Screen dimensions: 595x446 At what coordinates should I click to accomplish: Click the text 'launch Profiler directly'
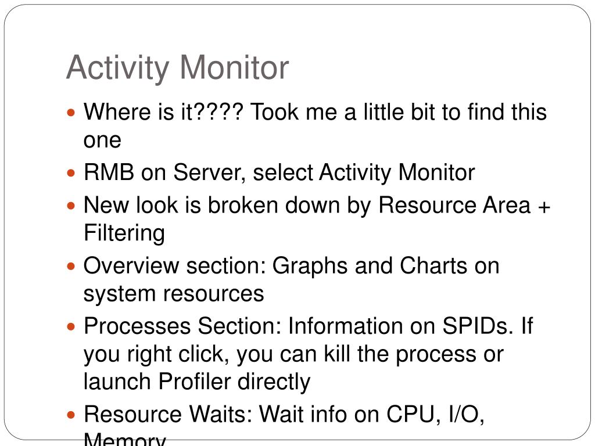click(x=197, y=381)
